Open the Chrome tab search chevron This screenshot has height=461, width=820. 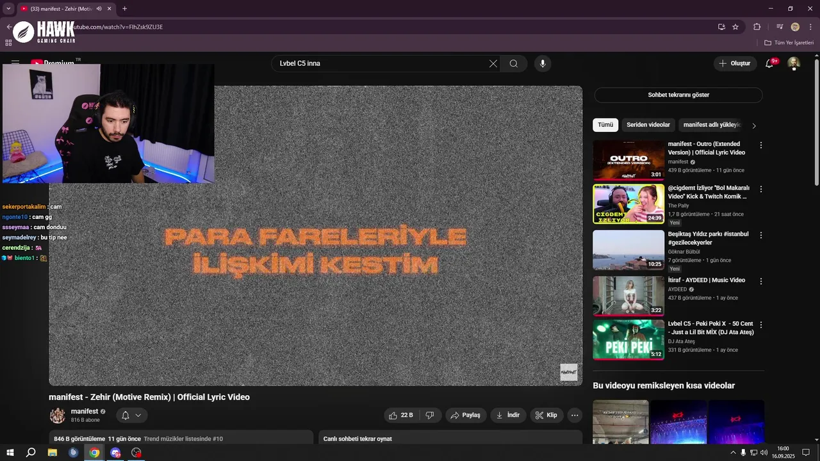[8, 9]
